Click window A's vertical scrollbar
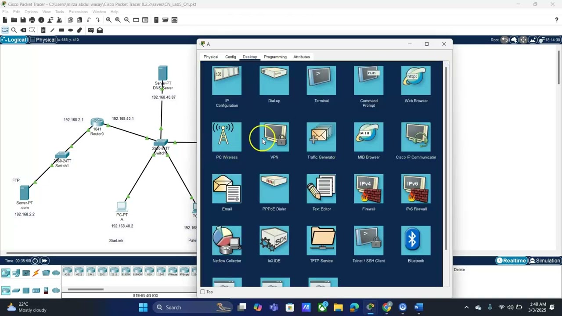 [x=447, y=158]
